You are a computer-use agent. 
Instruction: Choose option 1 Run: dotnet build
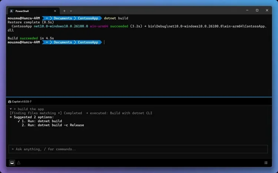pyautogui.click(x=42, y=121)
